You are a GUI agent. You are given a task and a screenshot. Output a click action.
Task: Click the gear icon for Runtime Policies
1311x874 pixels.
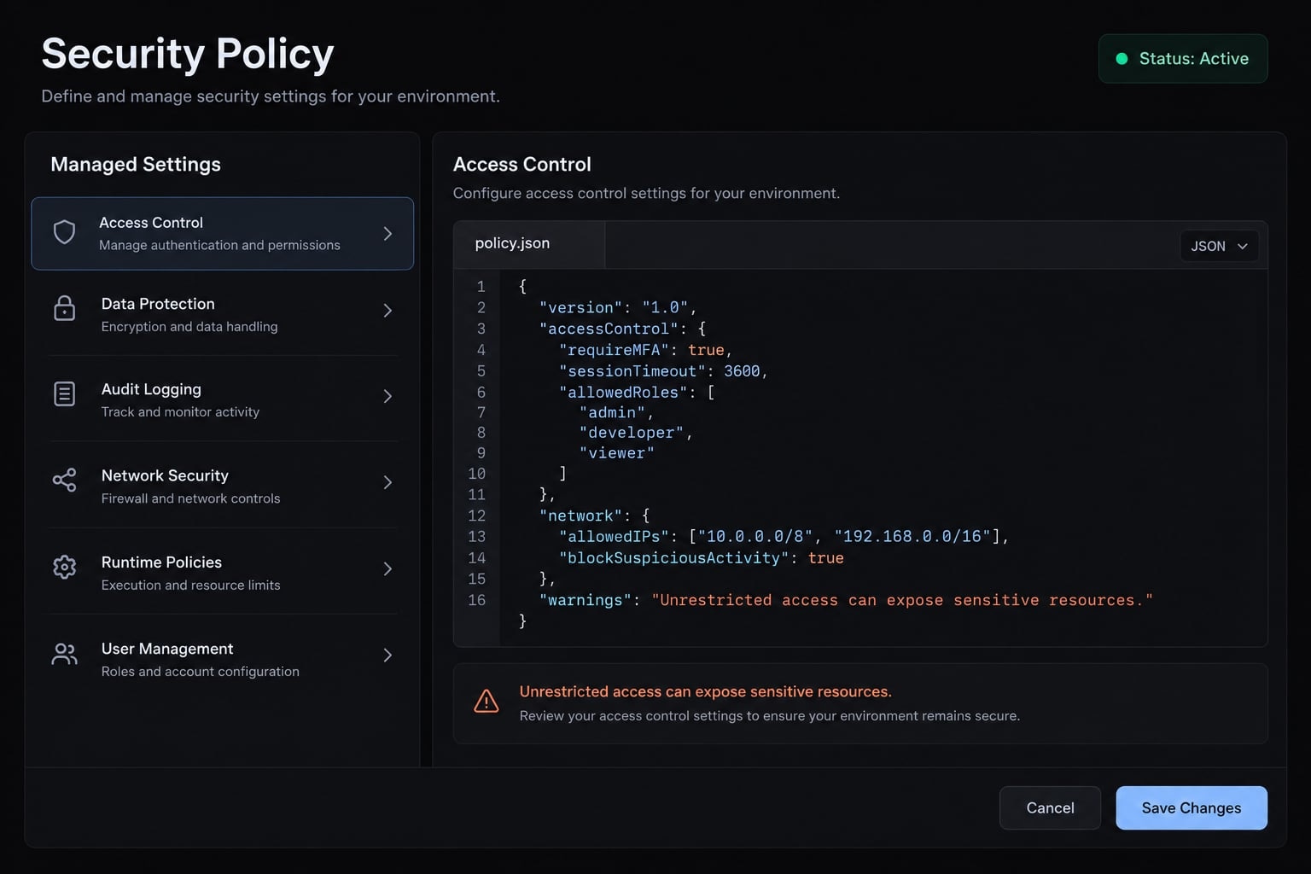pyautogui.click(x=64, y=567)
